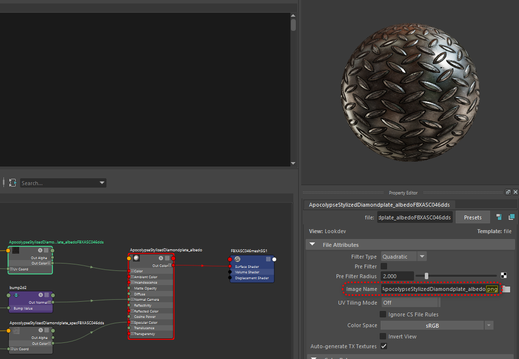This screenshot has height=359, width=519.
Task: Click the folder icon beside Image Name
Action: click(507, 289)
